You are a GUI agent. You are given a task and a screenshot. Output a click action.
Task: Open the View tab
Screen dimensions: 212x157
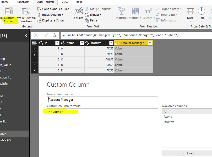pos(65,2)
